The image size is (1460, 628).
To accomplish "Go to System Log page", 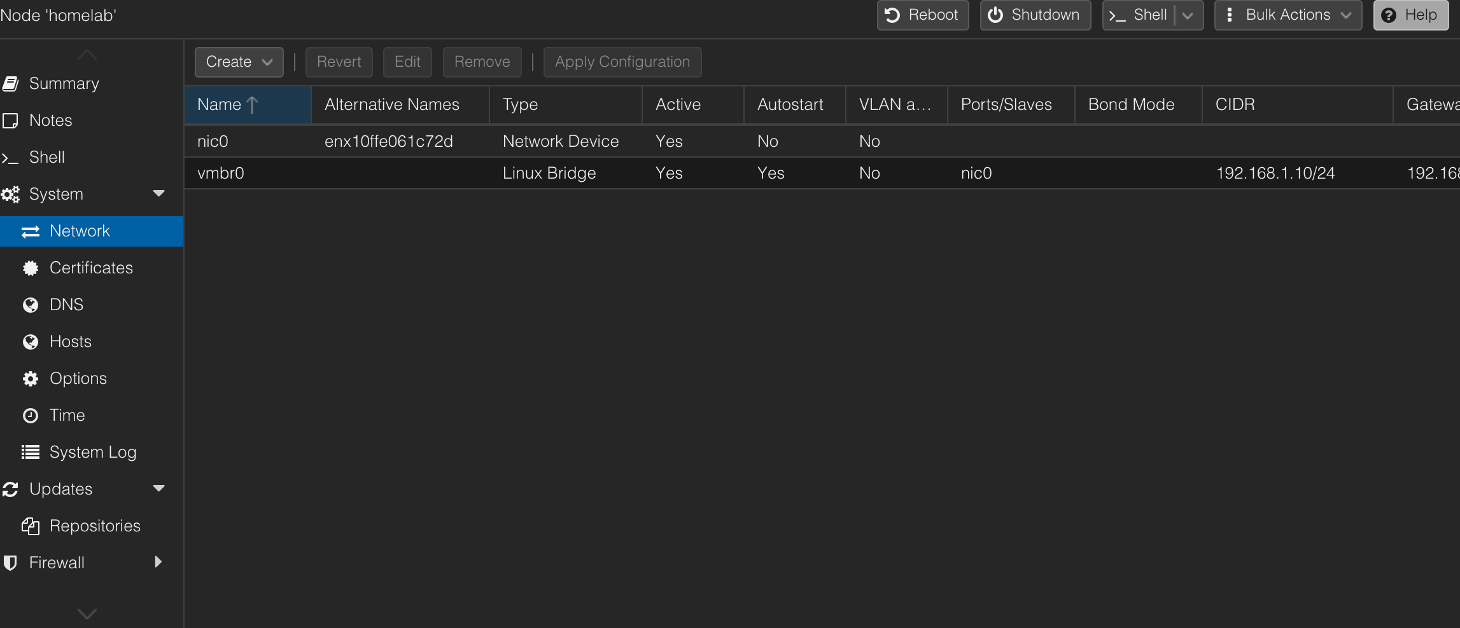I will point(93,452).
